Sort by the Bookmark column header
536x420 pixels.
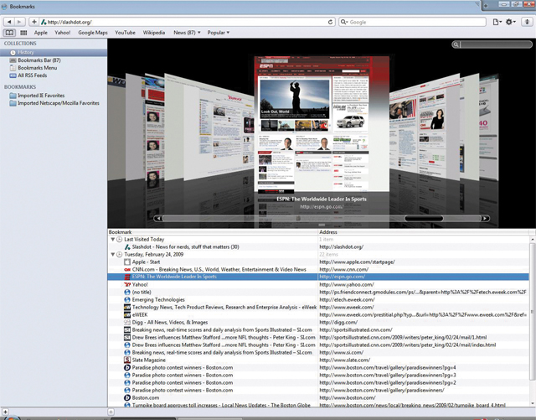[212, 231]
